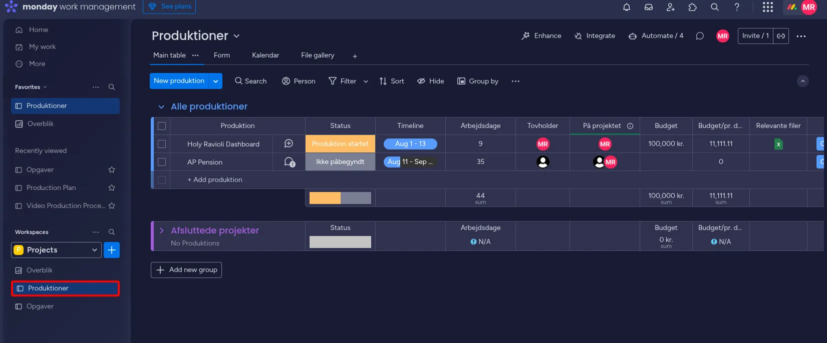Open the notifications bell icon
Image resolution: width=827 pixels, height=343 pixels.
coord(626,7)
